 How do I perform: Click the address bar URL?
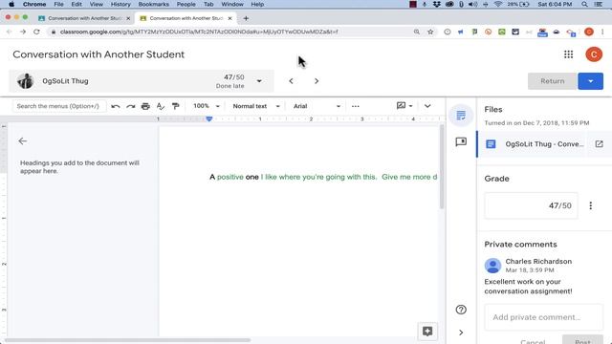coord(199,32)
